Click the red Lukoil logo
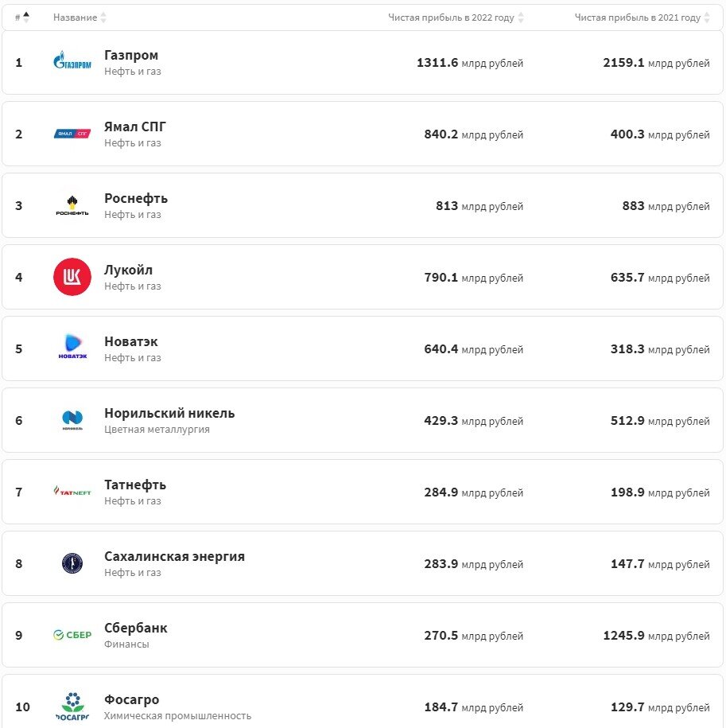 click(x=72, y=277)
